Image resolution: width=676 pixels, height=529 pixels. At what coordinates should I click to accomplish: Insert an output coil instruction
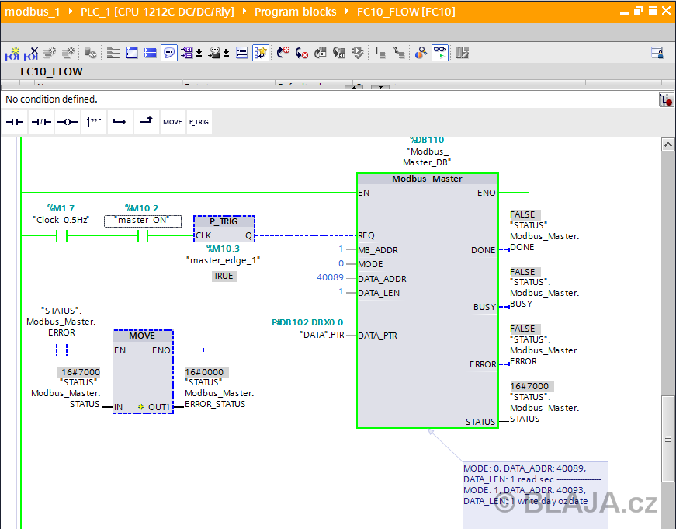point(68,122)
